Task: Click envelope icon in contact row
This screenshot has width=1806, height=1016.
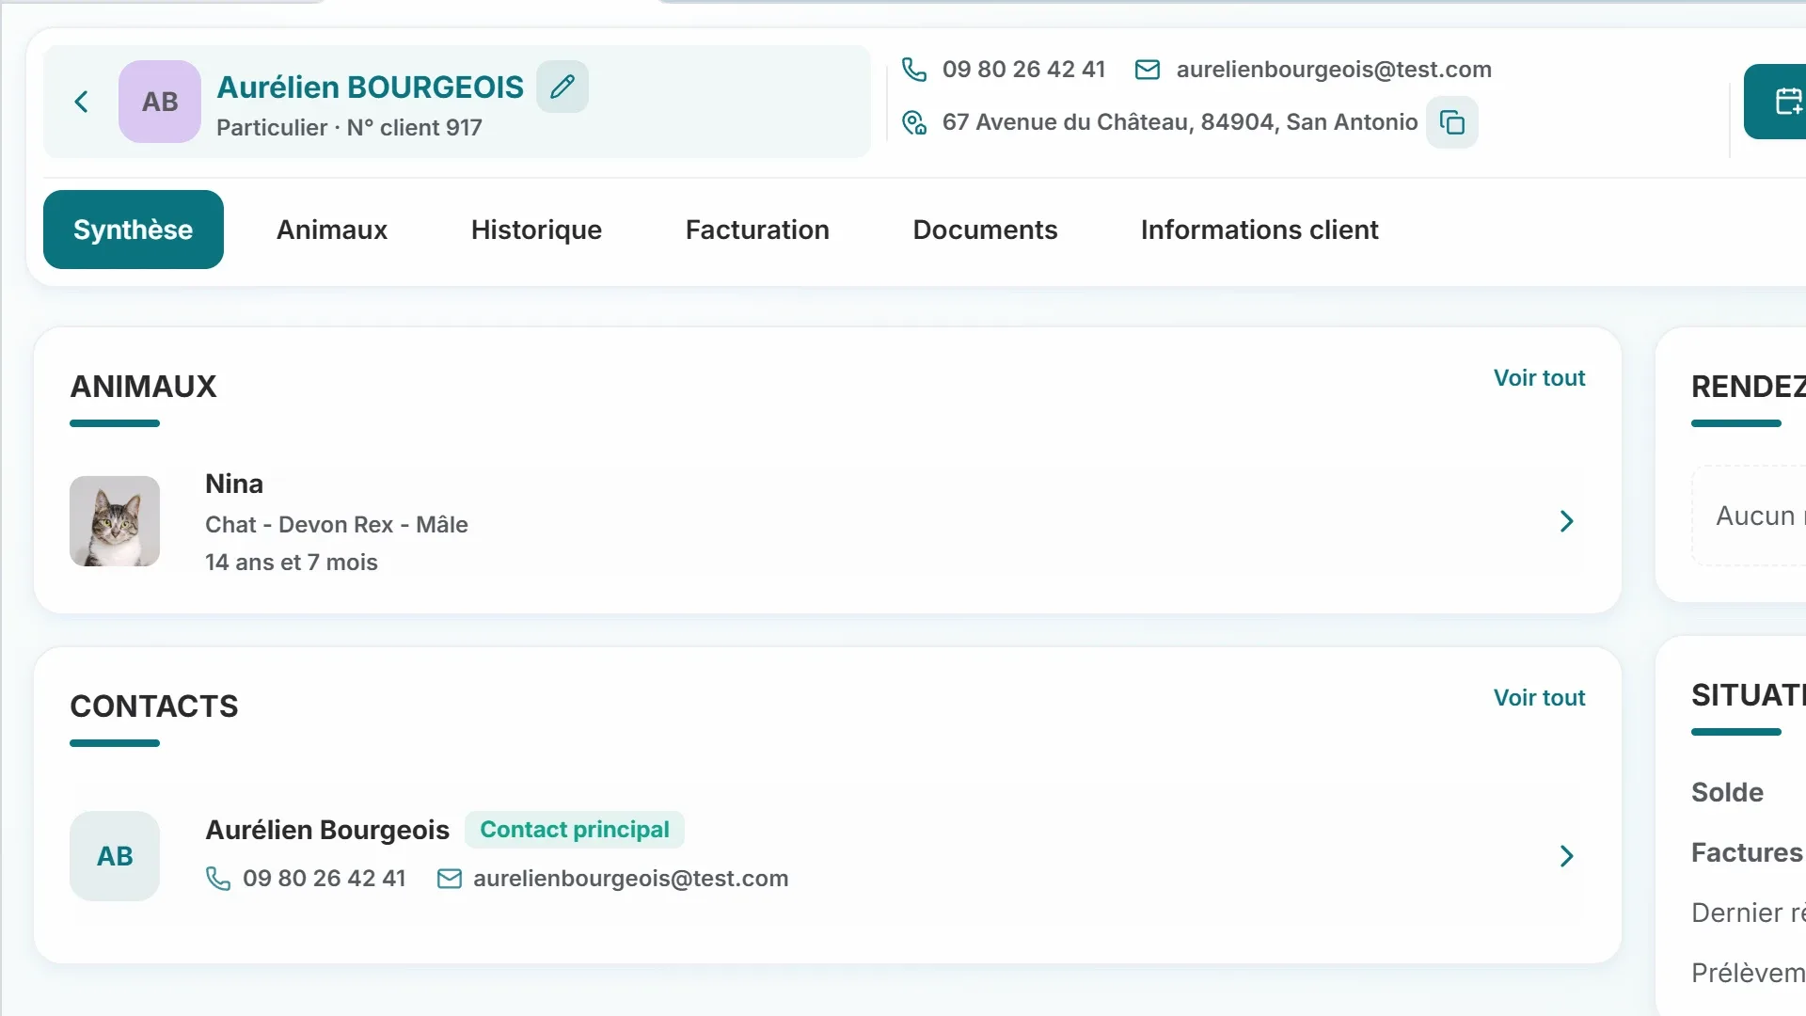Action: point(450,879)
